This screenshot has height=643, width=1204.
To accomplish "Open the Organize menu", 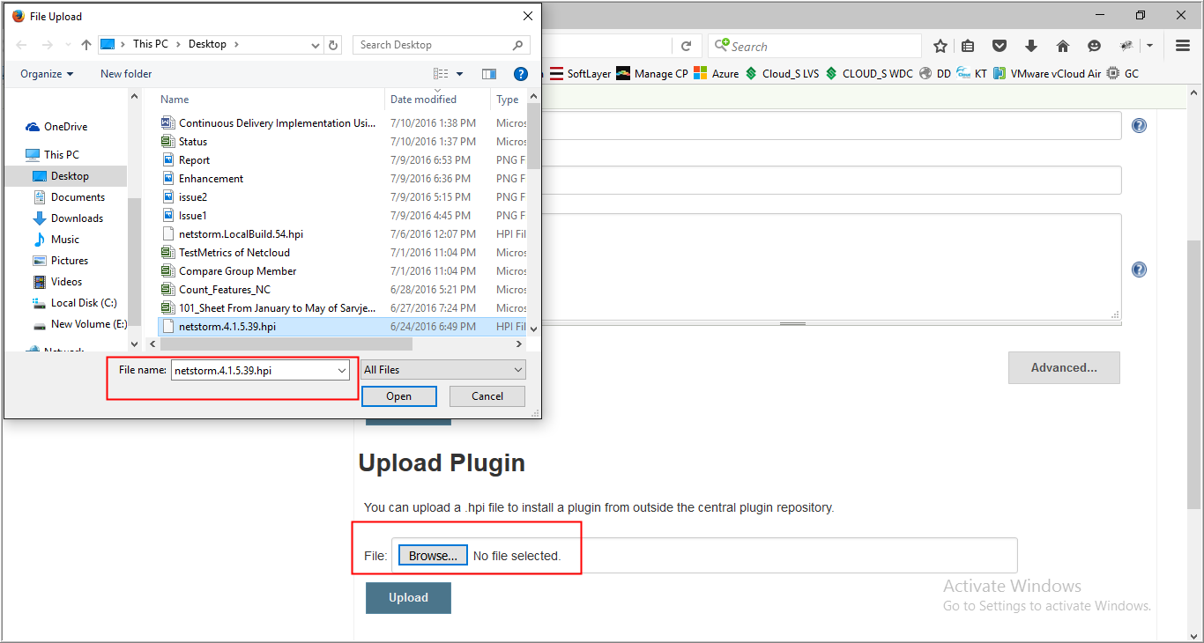I will 47,74.
